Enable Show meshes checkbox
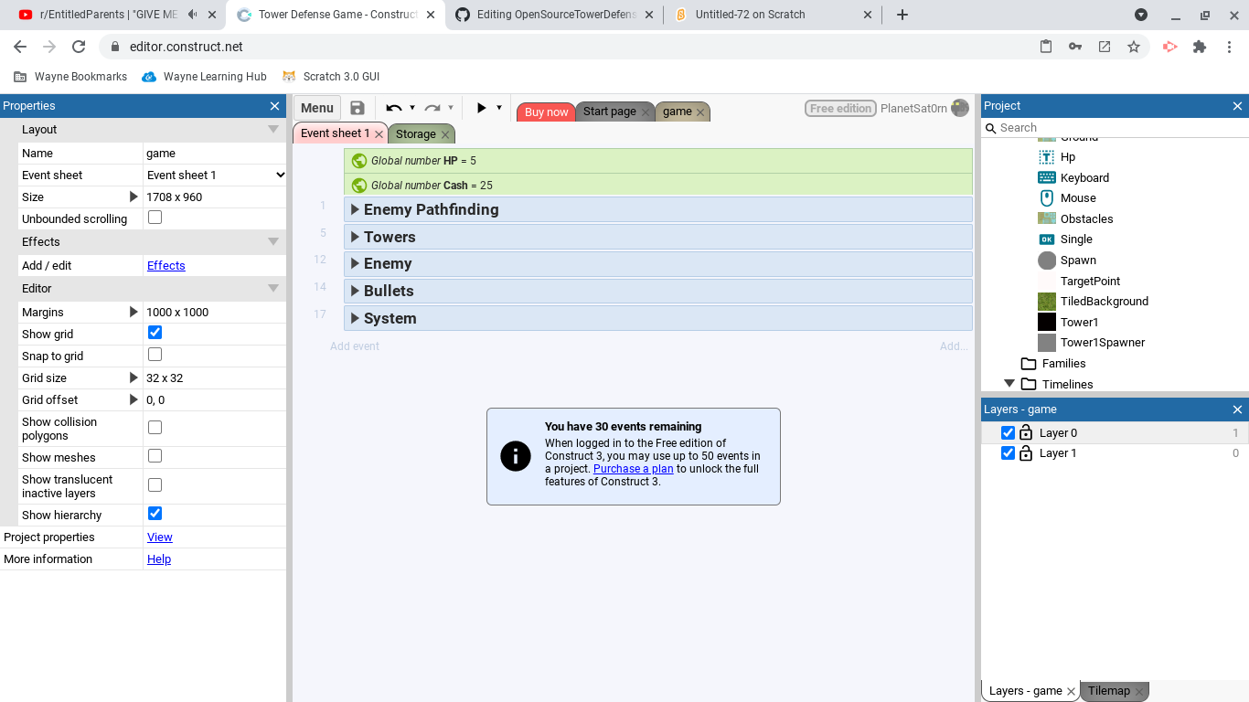This screenshot has height=702, width=1249. pyautogui.click(x=155, y=455)
